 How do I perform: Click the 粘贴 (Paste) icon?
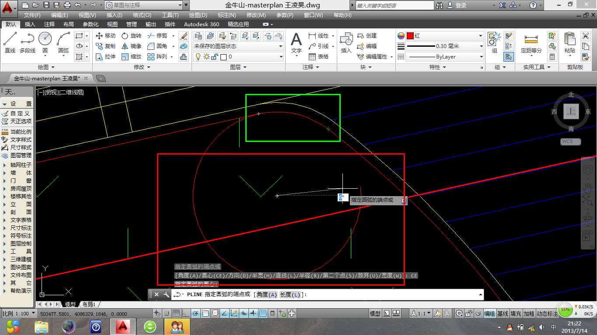[570, 43]
